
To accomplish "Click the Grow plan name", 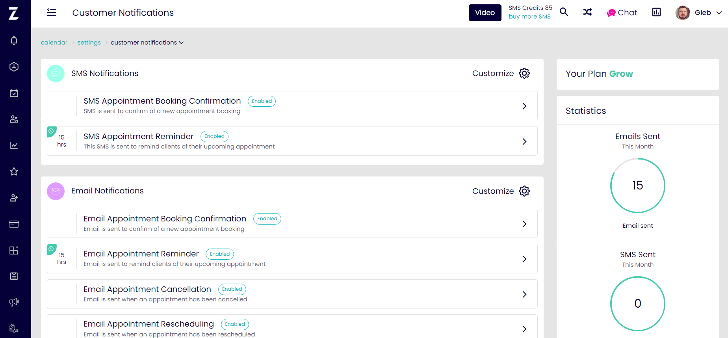I will [621, 74].
